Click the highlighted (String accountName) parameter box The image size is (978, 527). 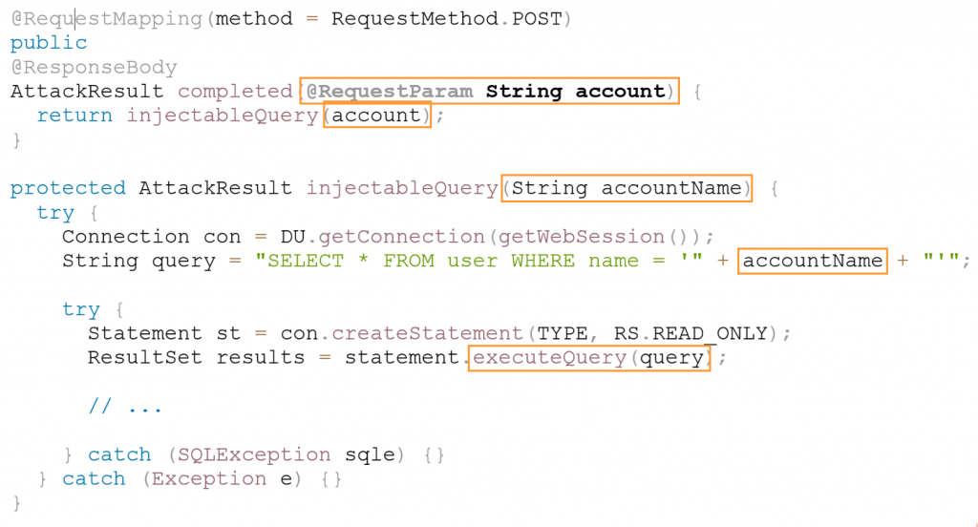pos(627,188)
